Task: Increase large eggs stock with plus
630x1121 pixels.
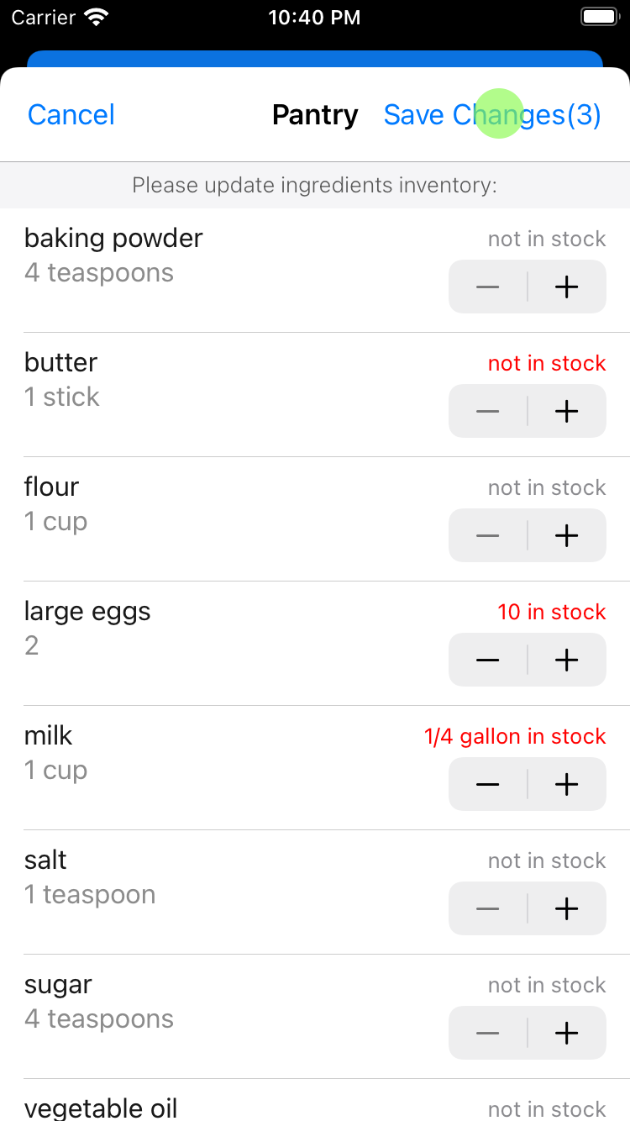Action: coord(567,660)
